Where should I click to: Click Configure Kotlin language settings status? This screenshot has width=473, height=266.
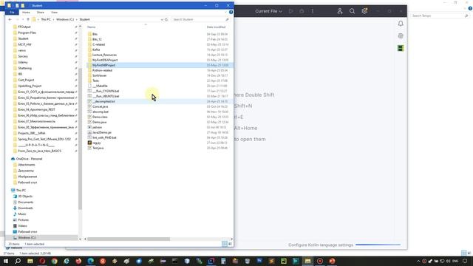pos(320,245)
